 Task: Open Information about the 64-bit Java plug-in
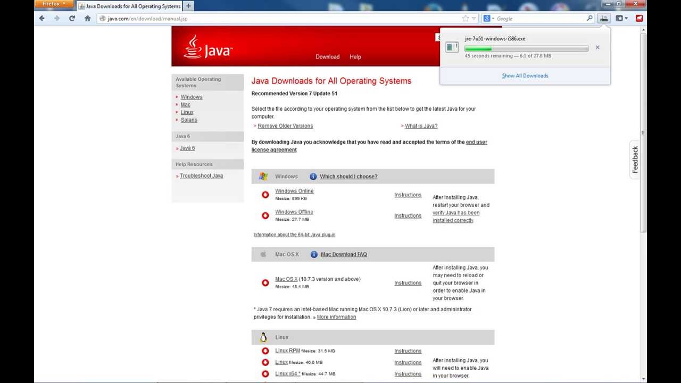294,235
